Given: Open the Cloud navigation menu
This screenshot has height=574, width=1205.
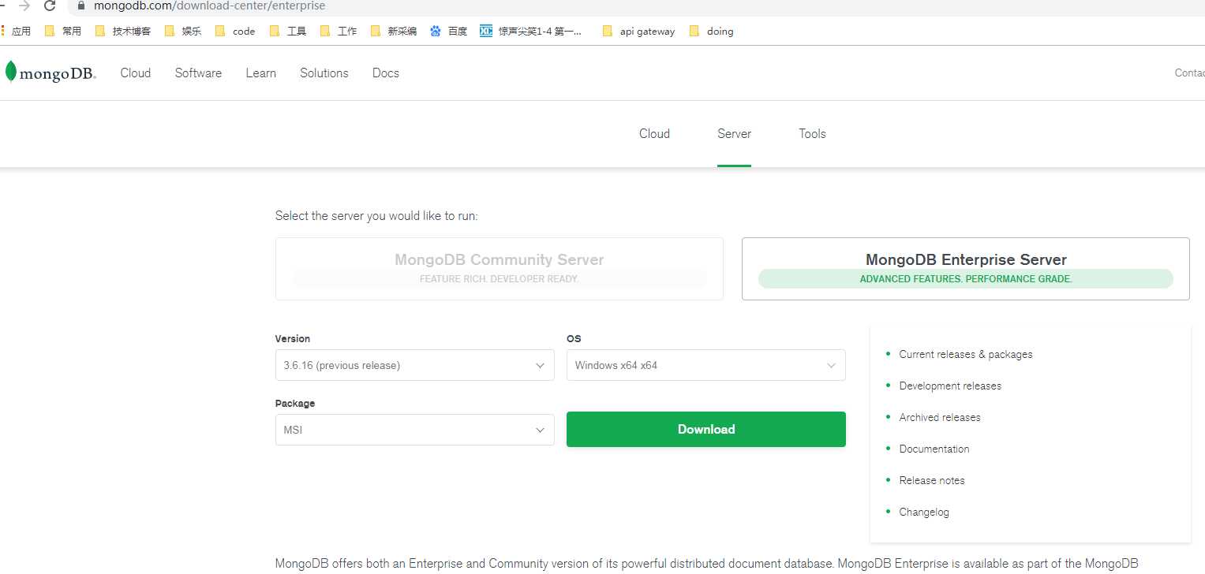Looking at the screenshot, I should [x=136, y=73].
